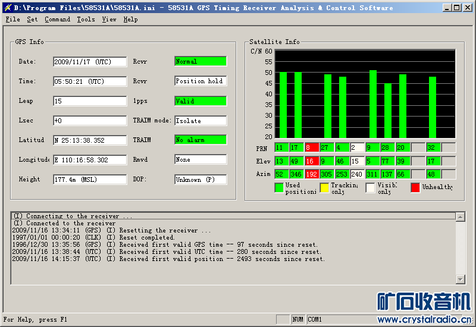Click the PRN cell for satellite 20
The image size is (476, 327).
click(x=403, y=147)
